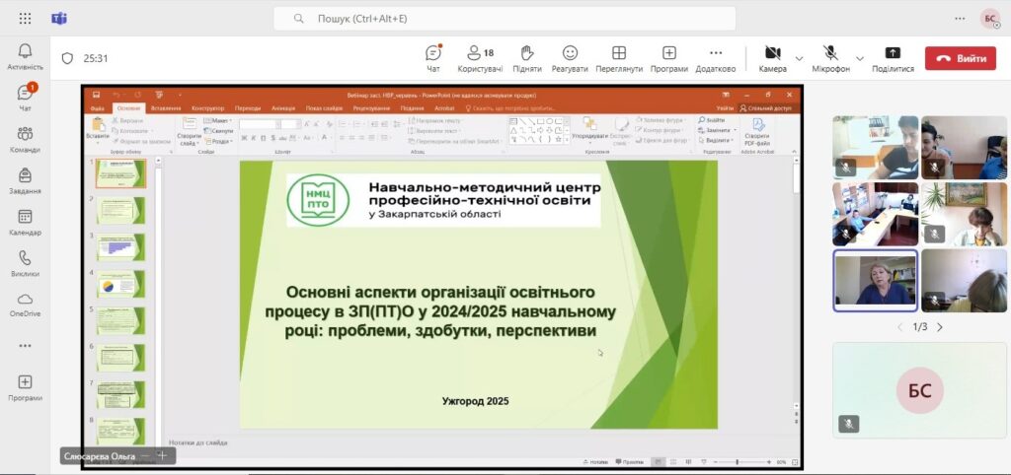The width and height of the screenshot is (1011, 475).
Task: Go to next page of participant videos
Action: (x=939, y=326)
